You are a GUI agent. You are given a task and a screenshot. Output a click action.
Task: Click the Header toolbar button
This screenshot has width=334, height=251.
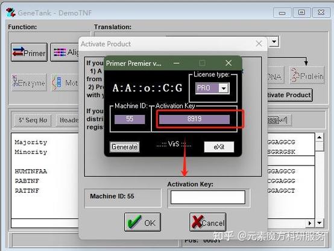pos(68,120)
